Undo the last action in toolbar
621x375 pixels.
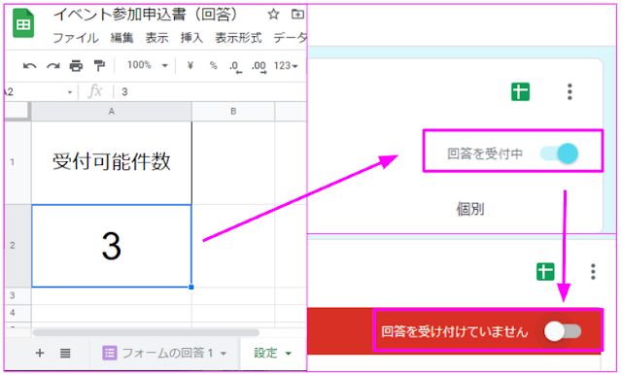tap(30, 66)
